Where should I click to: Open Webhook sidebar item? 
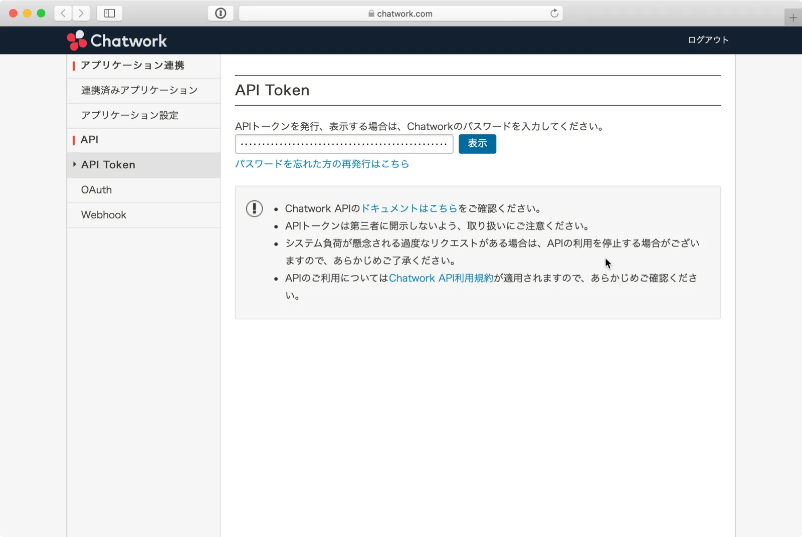click(144, 215)
